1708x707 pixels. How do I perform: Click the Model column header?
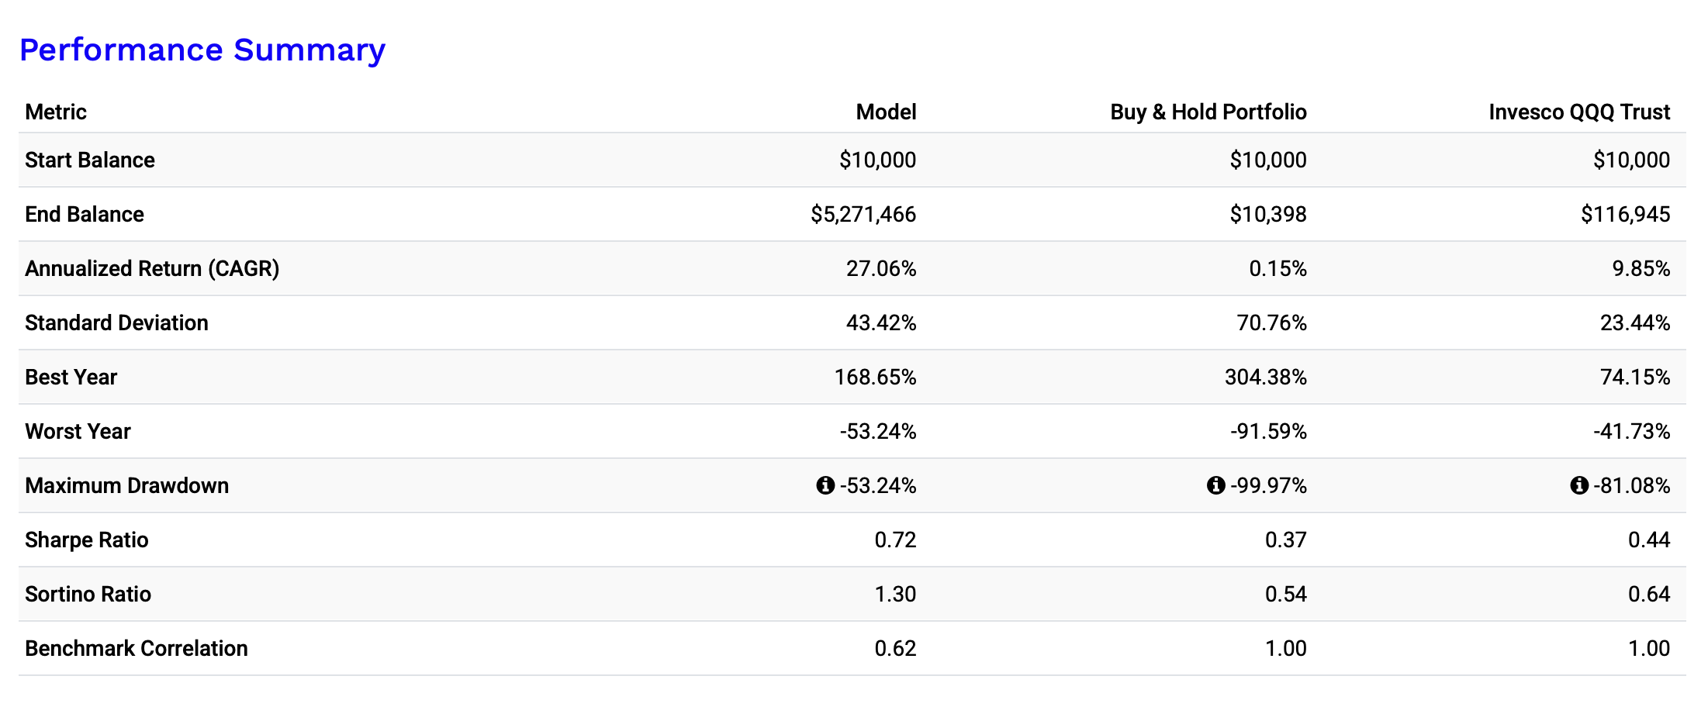point(886,112)
